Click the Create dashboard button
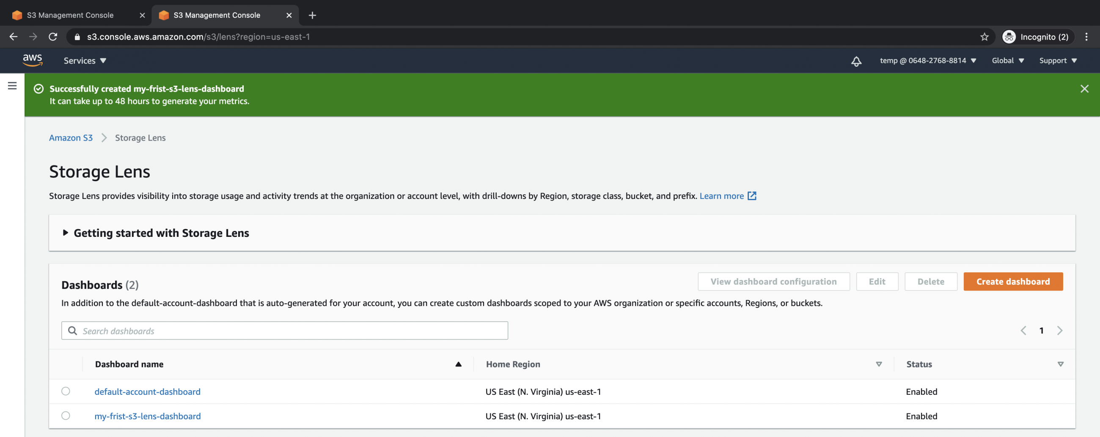Image resolution: width=1100 pixels, height=437 pixels. [1012, 281]
